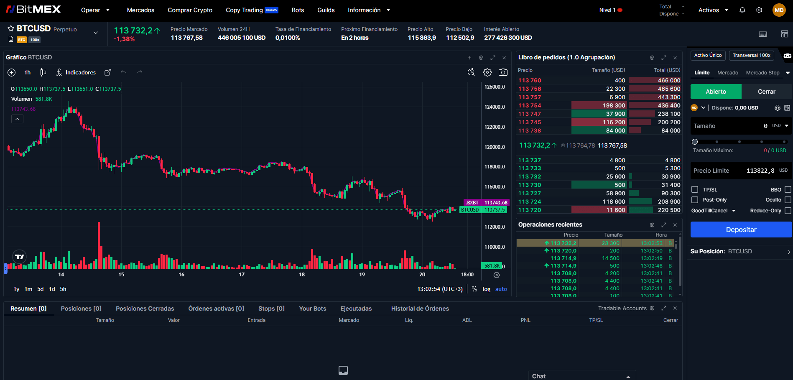Open the contract details document icon
793x380 pixels.
11,39
